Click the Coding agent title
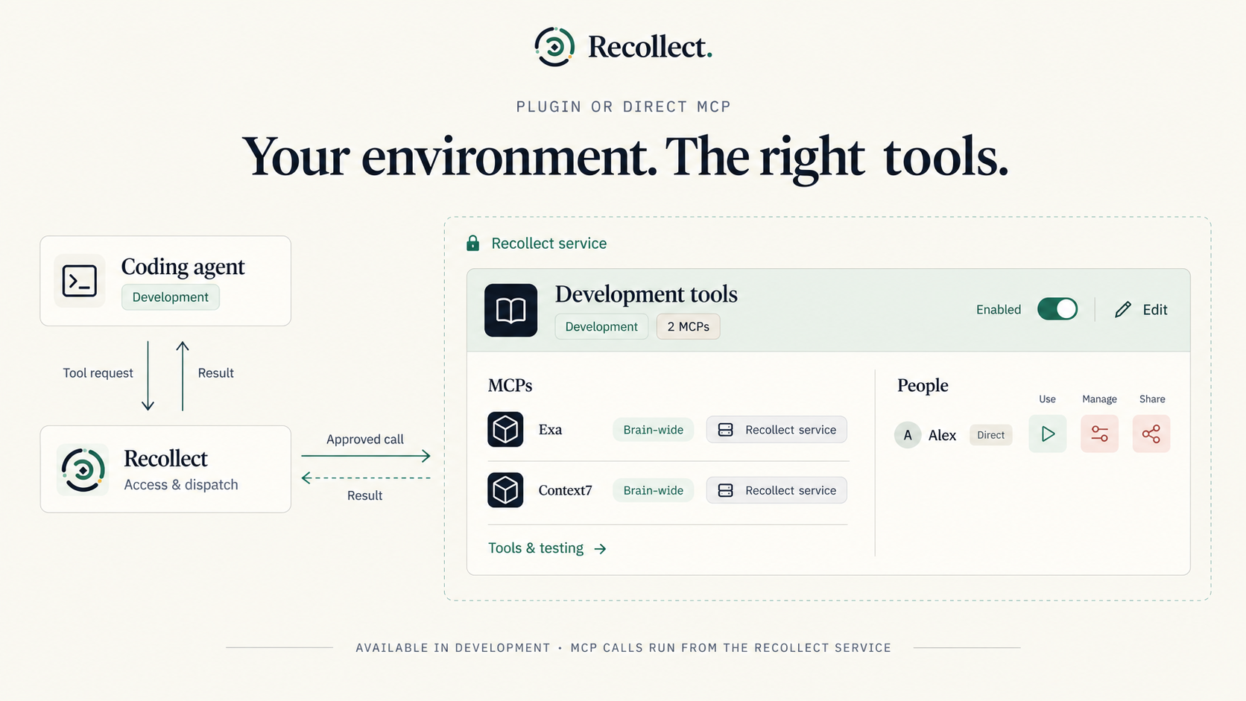1246x701 pixels. (183, 267)
